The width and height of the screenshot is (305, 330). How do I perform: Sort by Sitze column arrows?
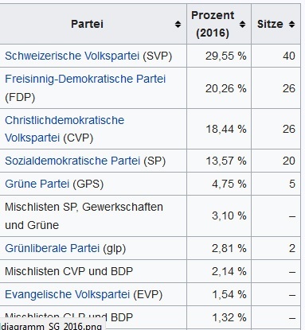(x=291, y=25)
